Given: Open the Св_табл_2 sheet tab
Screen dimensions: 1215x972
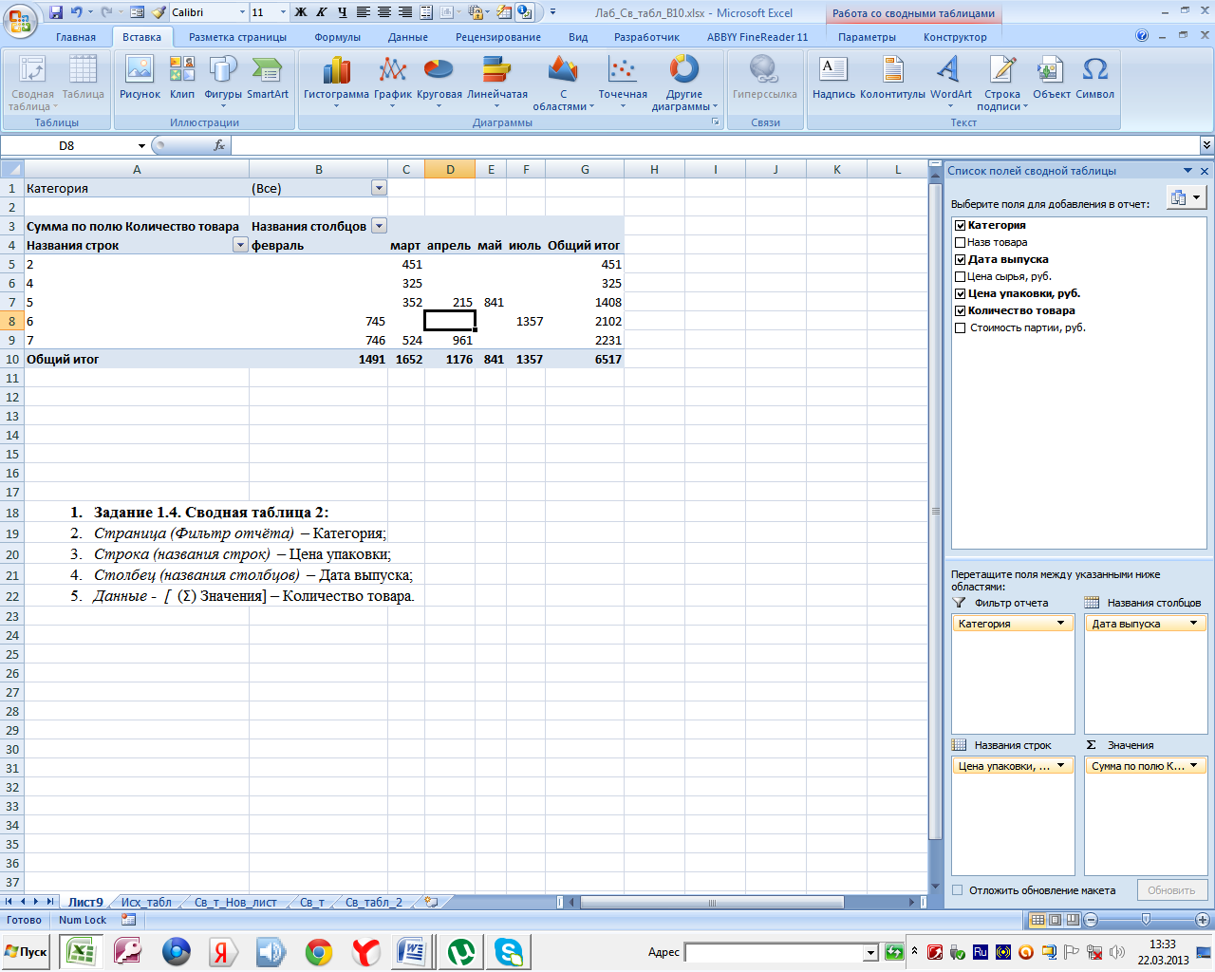Looking at the screenshot, I should [373, 903].
